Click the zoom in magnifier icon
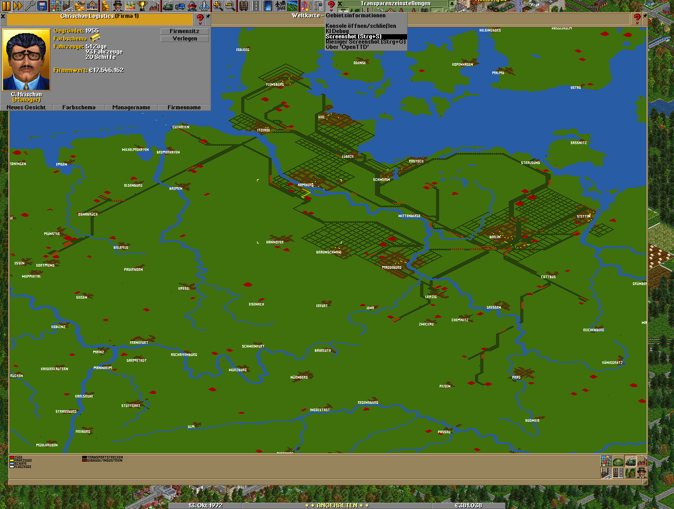The width and height of the screenshot is (674, 509). tap(217, 6)
